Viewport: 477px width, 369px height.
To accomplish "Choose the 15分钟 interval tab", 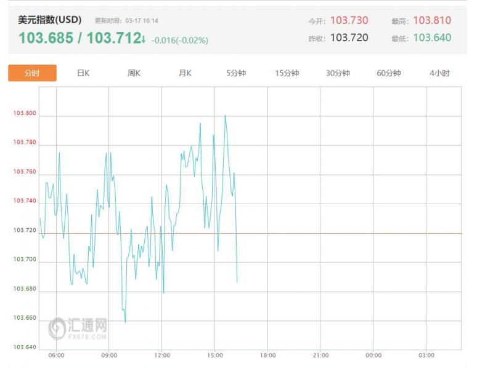I will tap(287, 73).
